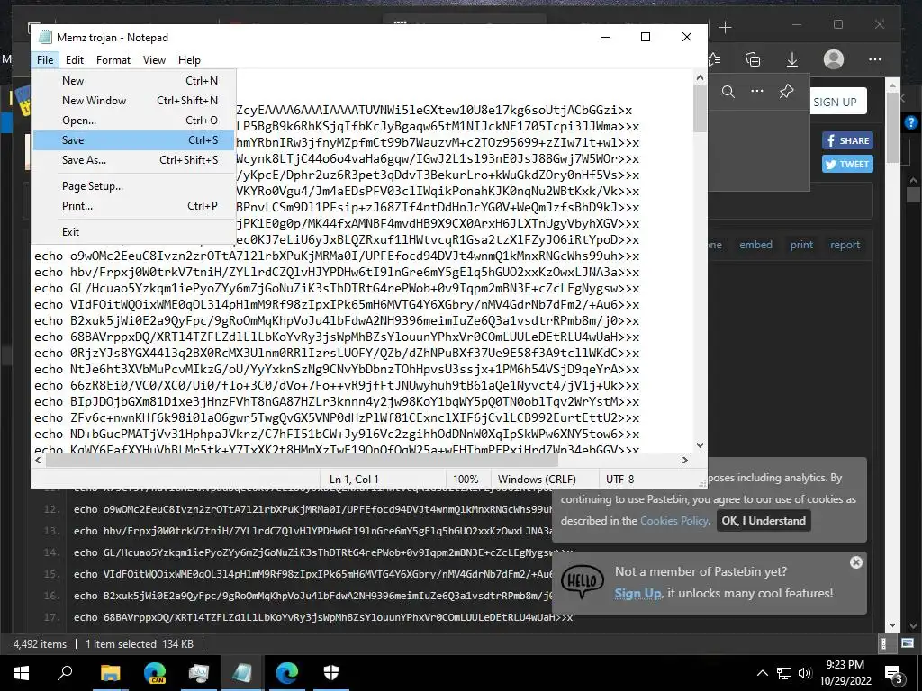The width and height of the screenshot is (922, 691).
Task: Open the browser downloads icon
Action: [792, 59]
